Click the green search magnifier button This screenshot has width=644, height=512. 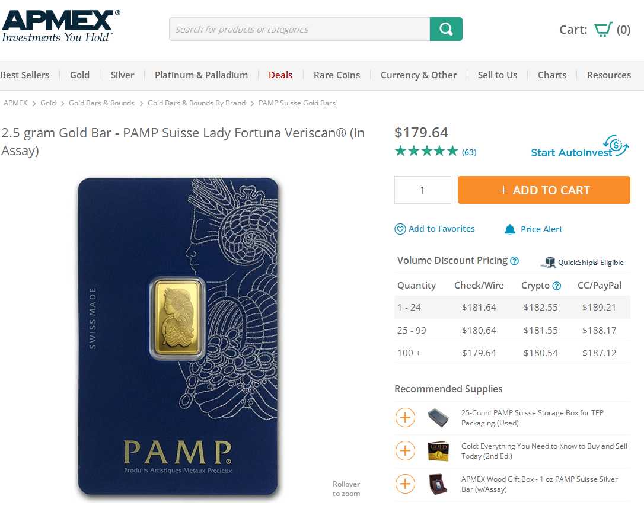click(x=446, y=29)
